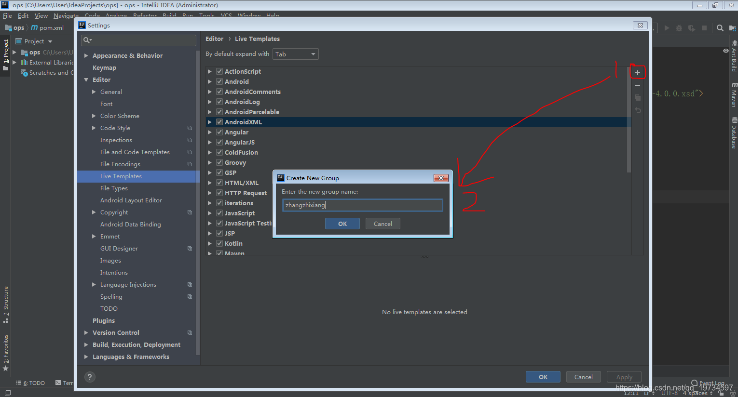Open the TODO tool window at bottom
Screen dimensions: 738x397
[30, 383]
